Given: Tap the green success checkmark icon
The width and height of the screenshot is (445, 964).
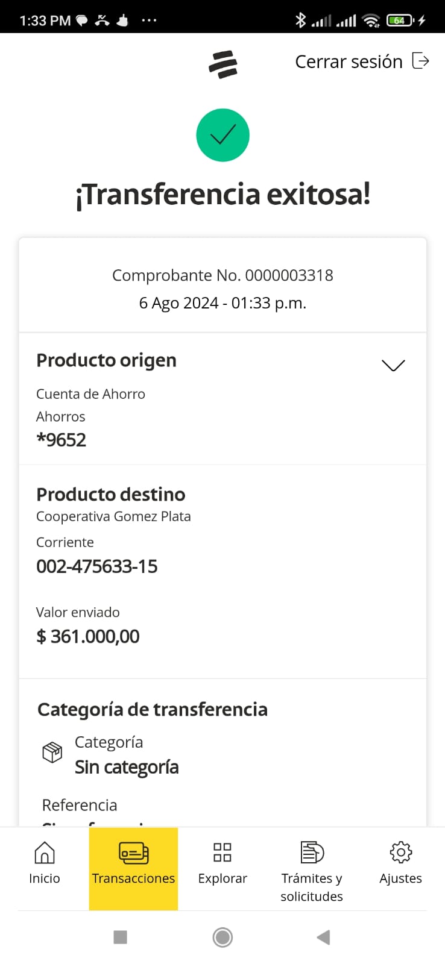Looking at the screenshot, I should point(222,135).
